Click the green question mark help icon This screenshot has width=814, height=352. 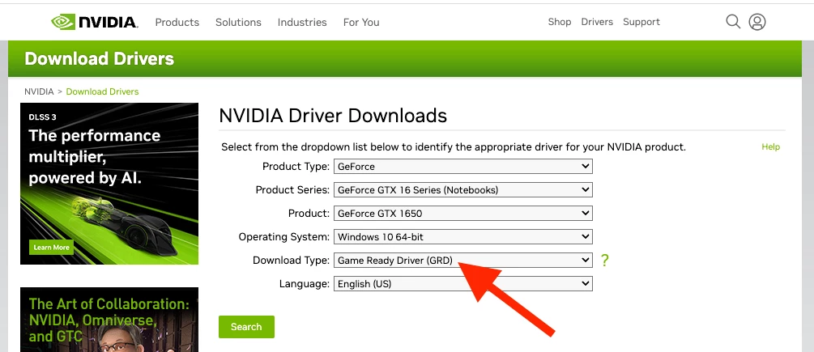pyautogui.click(x=604, y=261)
